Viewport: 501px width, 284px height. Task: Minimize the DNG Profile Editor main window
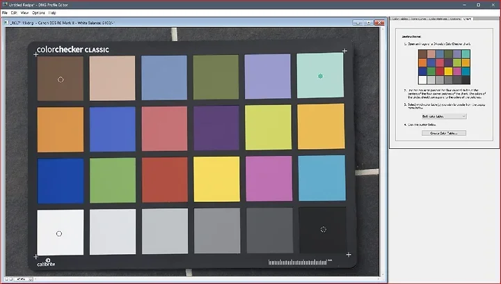click(464, 5)
